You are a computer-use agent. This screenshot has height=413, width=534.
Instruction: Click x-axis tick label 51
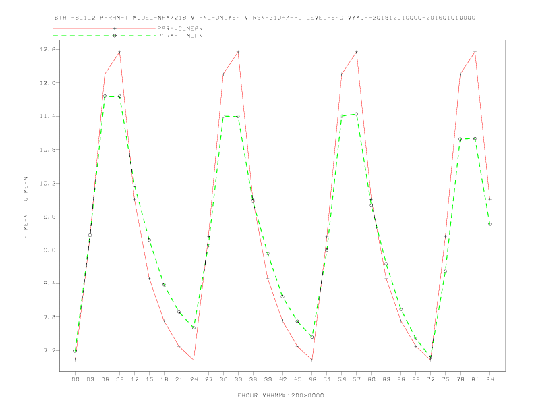click(x=327, y=379)
